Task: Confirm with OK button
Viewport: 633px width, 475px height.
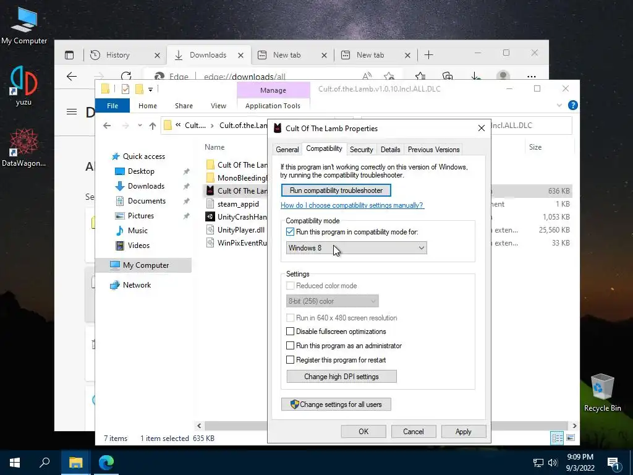Action: 363,431
